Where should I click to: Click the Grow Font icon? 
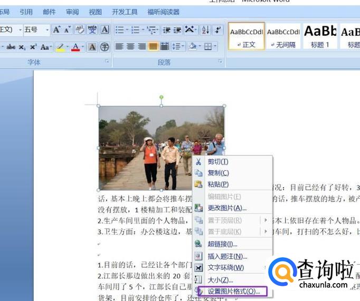(x=56, y=30)
